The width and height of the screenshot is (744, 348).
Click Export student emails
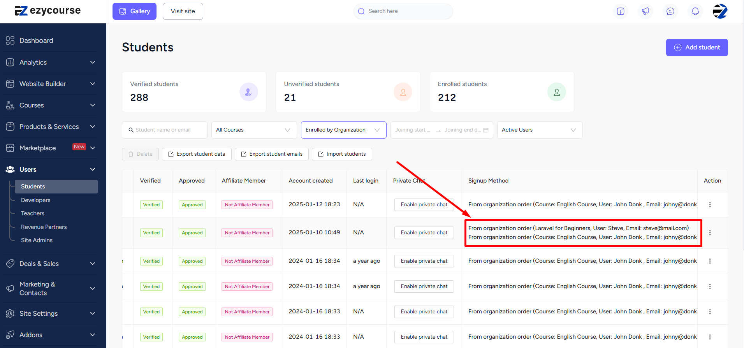[272, 154]
